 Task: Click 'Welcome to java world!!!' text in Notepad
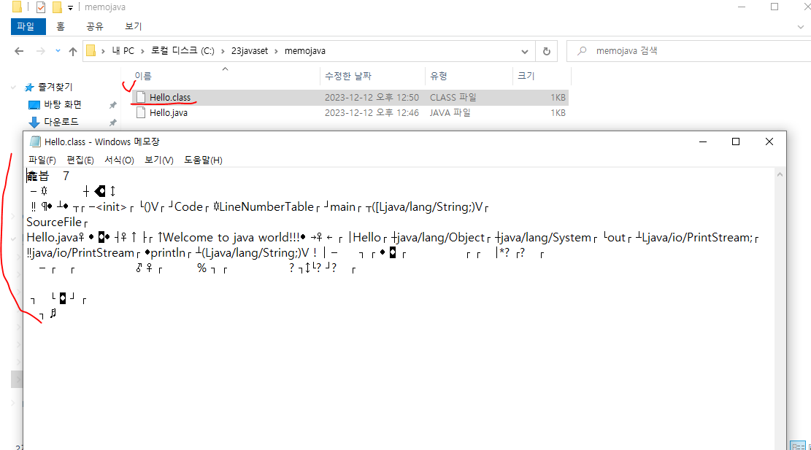[232, 238]
